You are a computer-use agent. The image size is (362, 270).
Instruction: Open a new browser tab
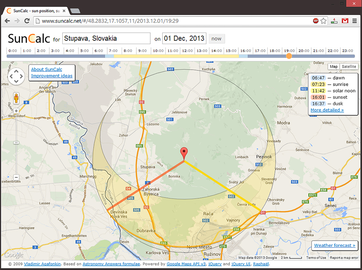75,11
